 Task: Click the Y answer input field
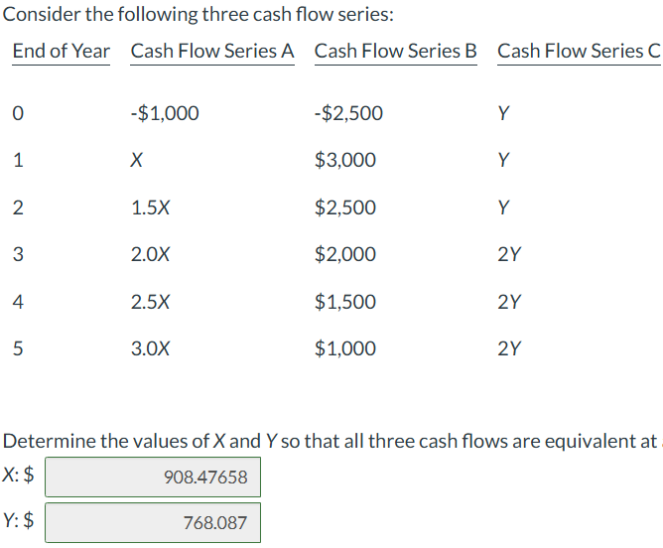pos(153,522)
